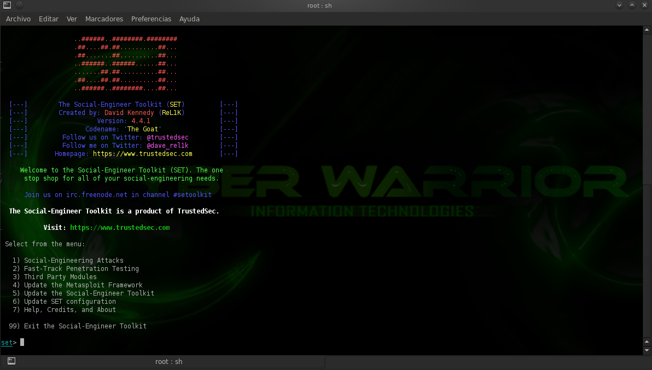
Task: Maximize the window with the up chevron
Action: [632, 5]
